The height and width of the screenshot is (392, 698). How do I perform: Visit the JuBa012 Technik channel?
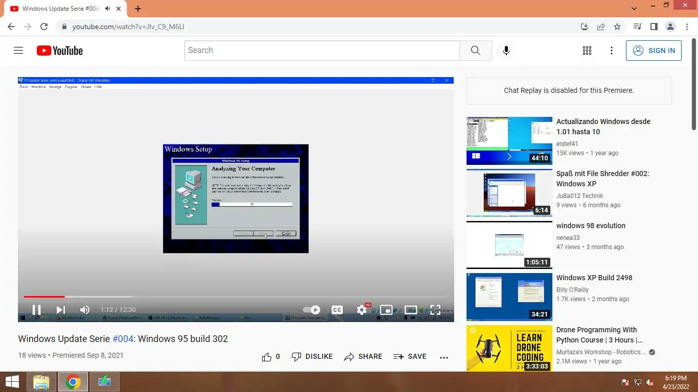[x=579, y=196]
